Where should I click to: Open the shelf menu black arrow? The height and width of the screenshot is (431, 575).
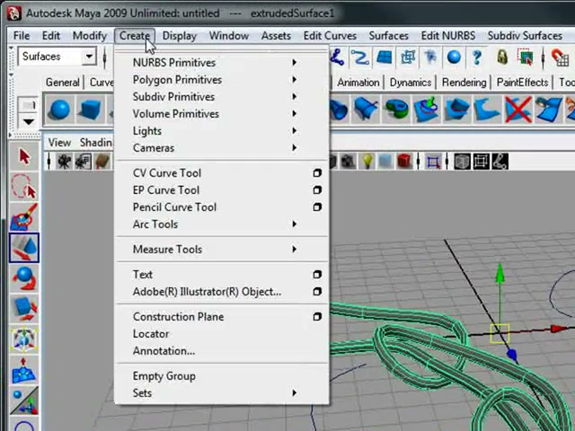(x=28, y=122)
